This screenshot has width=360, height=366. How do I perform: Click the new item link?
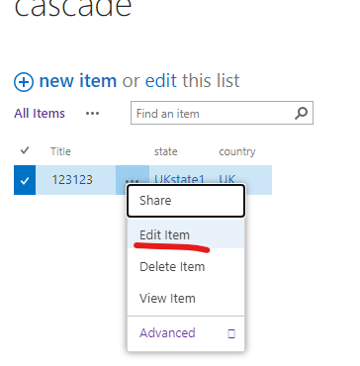[x=78, y=81]
